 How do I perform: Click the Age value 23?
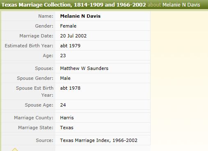click(x=63, y=56)
